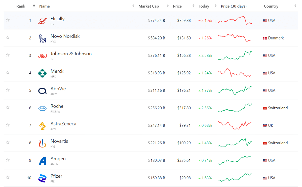Screen dimensions: 302x187
Task: Click the Eli Lilly company logo
Action: coord(42,21)
